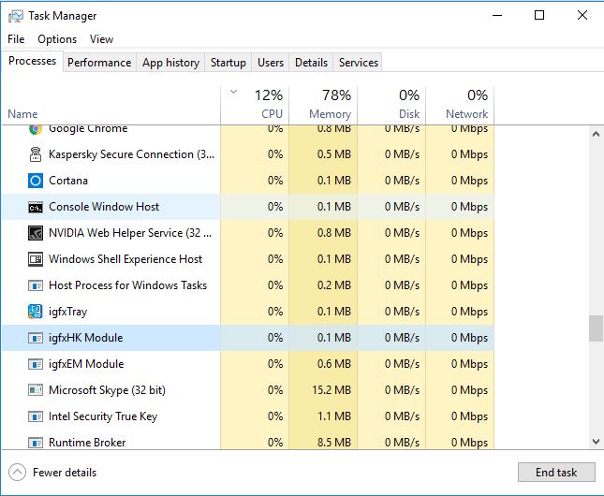This screenshot has width=604, height=496.
Task: Collapse view with Fewer details arrow
Action: (18, 472)
